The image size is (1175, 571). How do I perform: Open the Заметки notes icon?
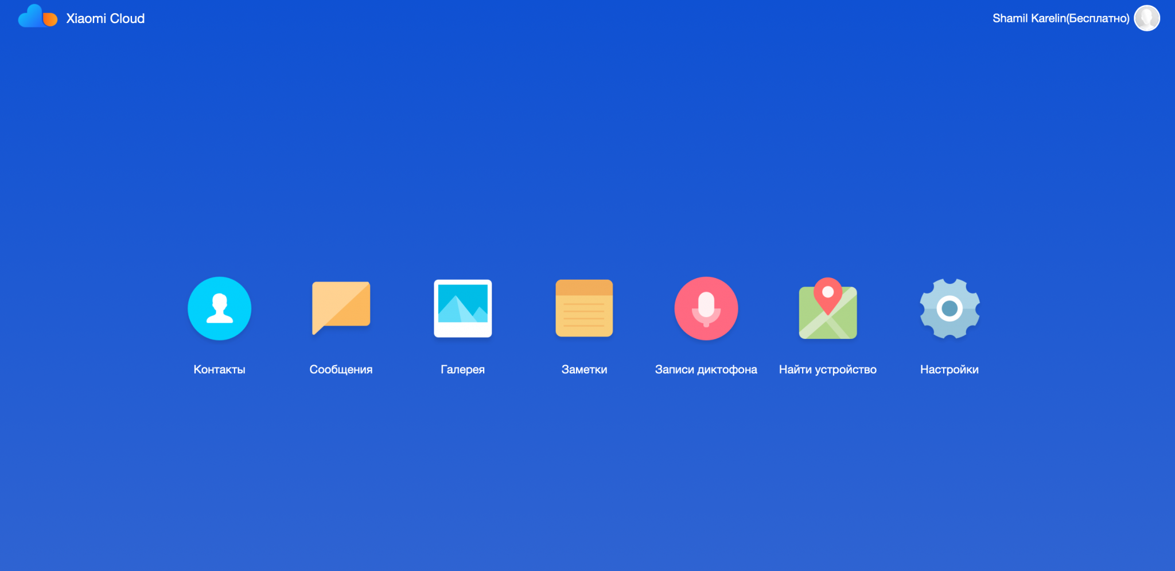tap(584, 308)
